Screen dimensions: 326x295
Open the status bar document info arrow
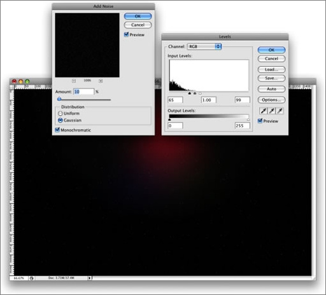click(x=90, y=278)
